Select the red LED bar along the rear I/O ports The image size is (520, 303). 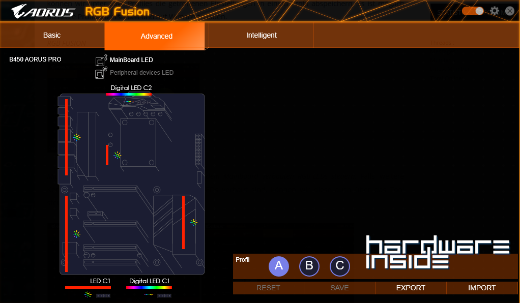[x=66, y=137]
